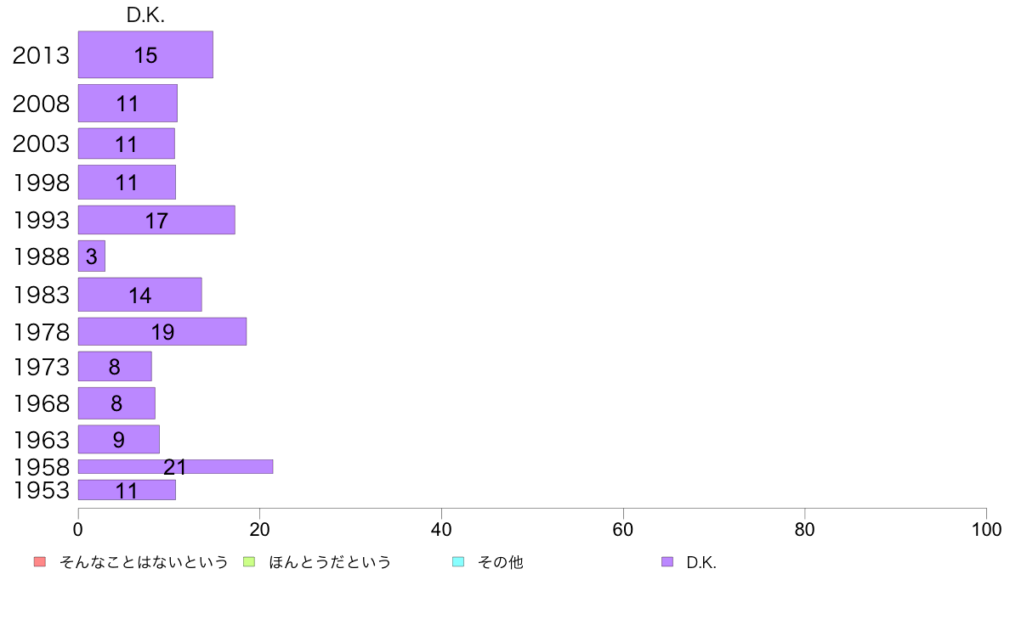Click the 1963 bar showing 9

[x=118, y=440]
